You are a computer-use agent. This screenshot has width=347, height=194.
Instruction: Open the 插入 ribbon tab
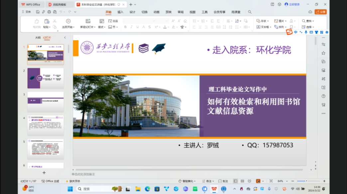pos(120,12)
